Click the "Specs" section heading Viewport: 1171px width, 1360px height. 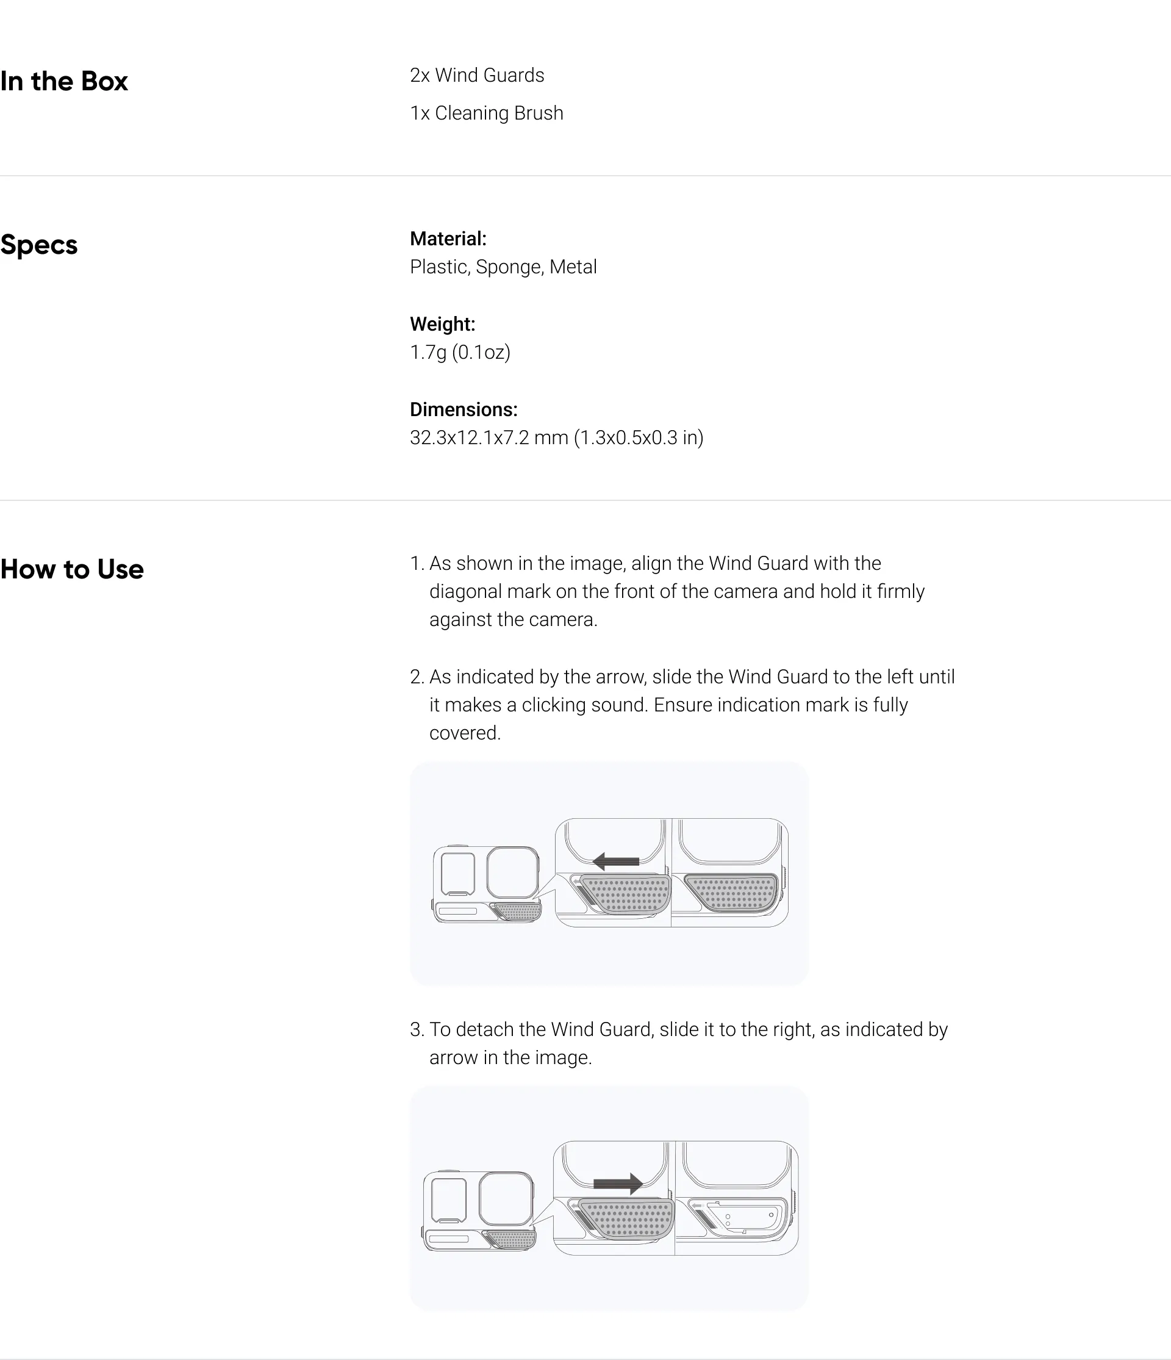pos(38,245)
